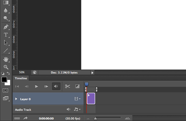186x121 pixels.
Task: Zoom out the timeline
Action: pyautogui.click(x=88, y=118)
